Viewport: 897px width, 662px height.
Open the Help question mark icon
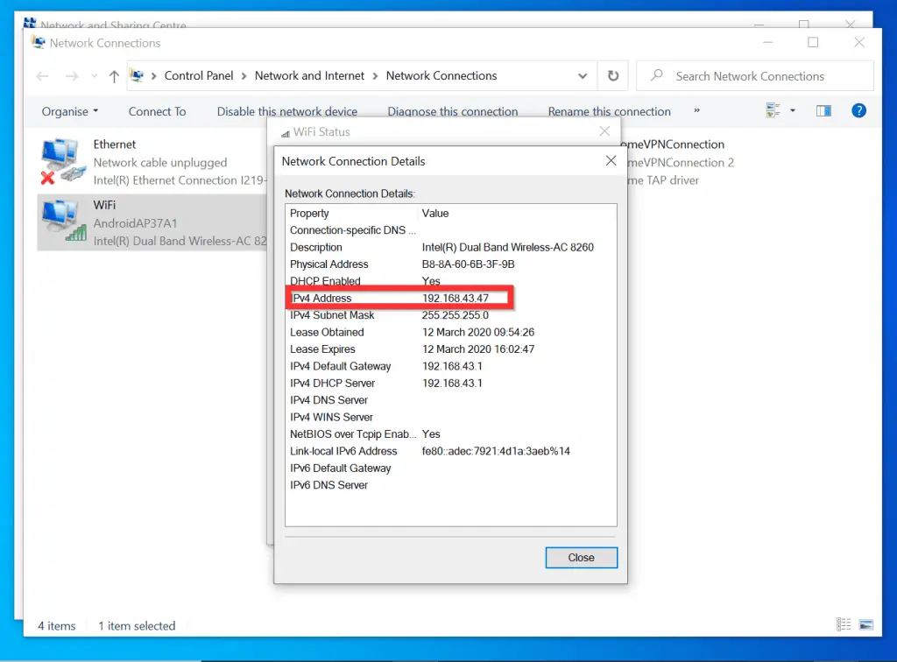pos(858,111)
